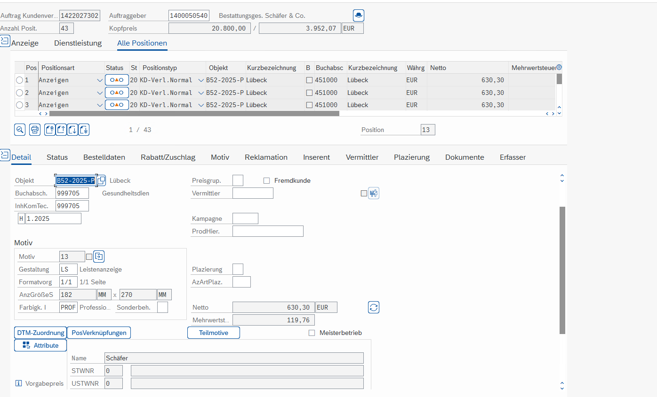Click the scroll right arrow at table's right end
This screenshot has height=397, width=657.
point(553,113)
